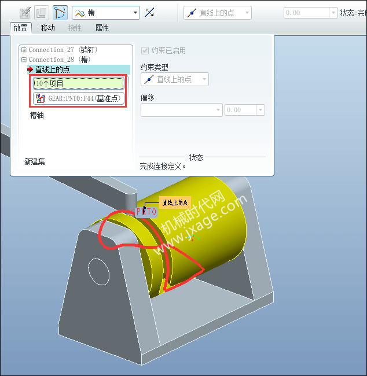Viewport: 367px width, 376px height.
Task: Open the 挠性 tab
Action: point(75,28)
